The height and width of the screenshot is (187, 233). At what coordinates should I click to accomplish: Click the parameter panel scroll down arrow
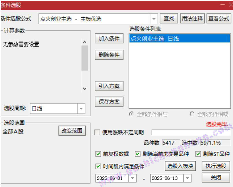(x=85, y=89)
